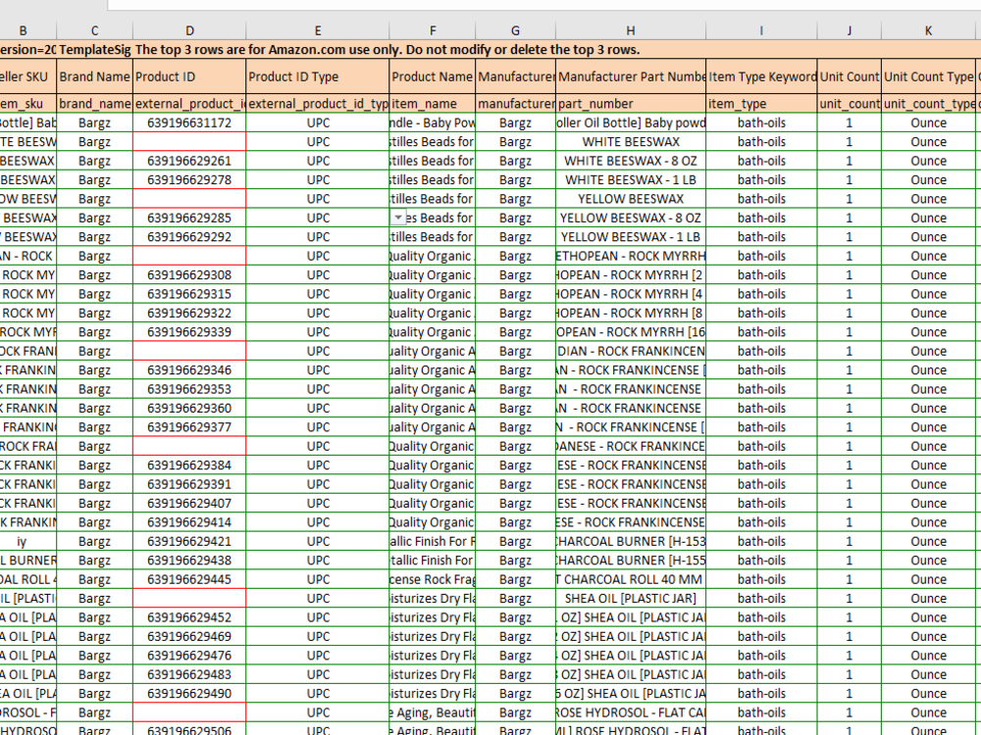Viewport: 981px width, 735px height.
Task: Select Product ID cell 639196629278
Action: pyautogui.click(x=189, y=179)
